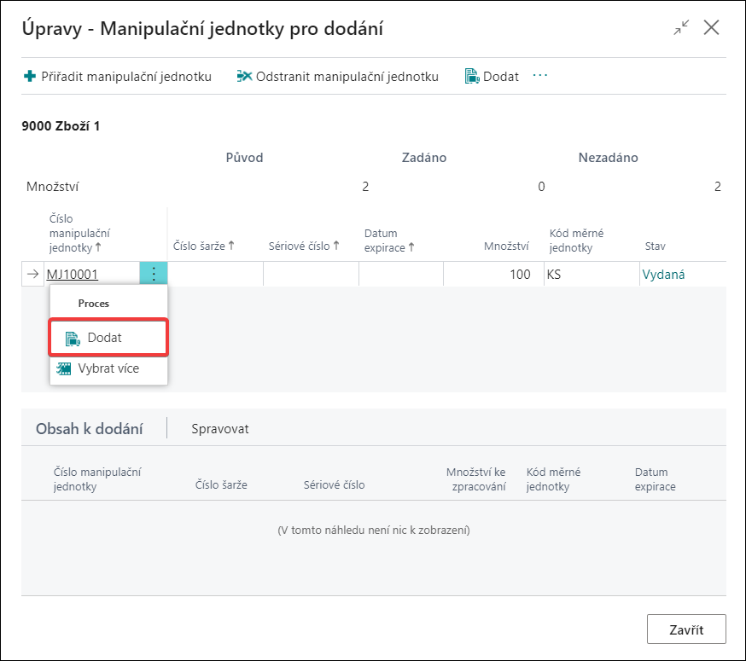Choose Vybrat více from the context menu
The height and width of the screenshot is (661, 746).
click(108, 368)
